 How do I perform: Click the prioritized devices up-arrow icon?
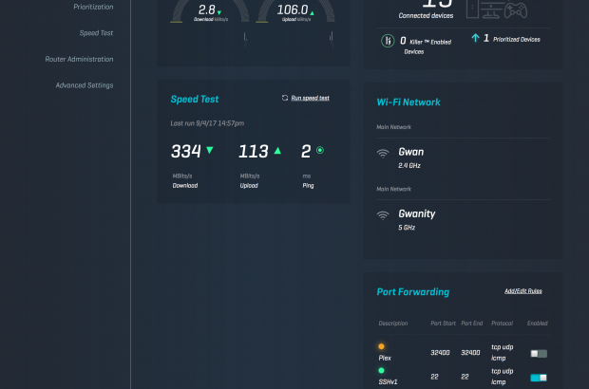pos(474,39)
